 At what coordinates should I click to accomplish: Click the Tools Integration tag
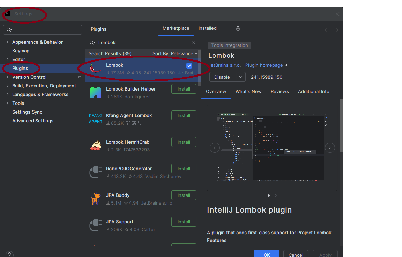tap(230, 45)
